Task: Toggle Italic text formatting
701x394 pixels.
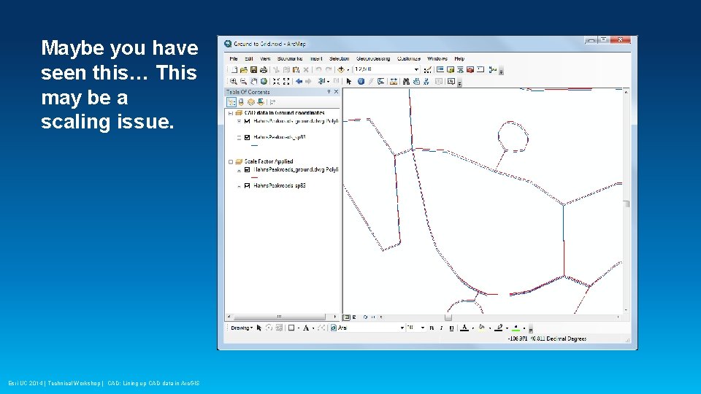Action: 441,328
